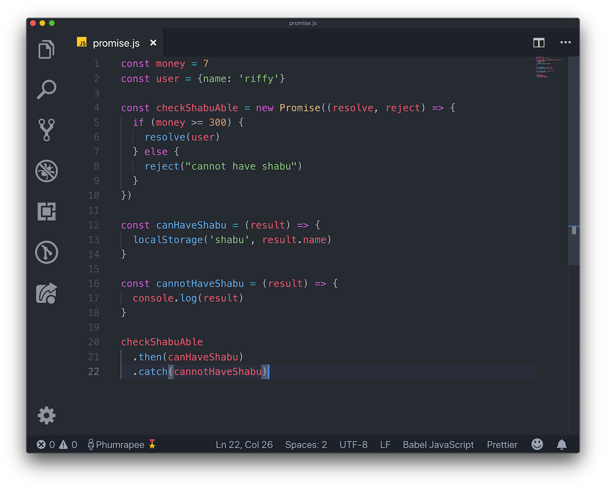Open the Debug view with the crossed-out bug icon
This screenshot has width=606, height=488.
(46, 171)
